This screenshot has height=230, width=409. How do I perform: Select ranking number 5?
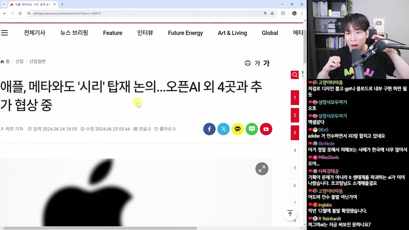tap(295, 168)
